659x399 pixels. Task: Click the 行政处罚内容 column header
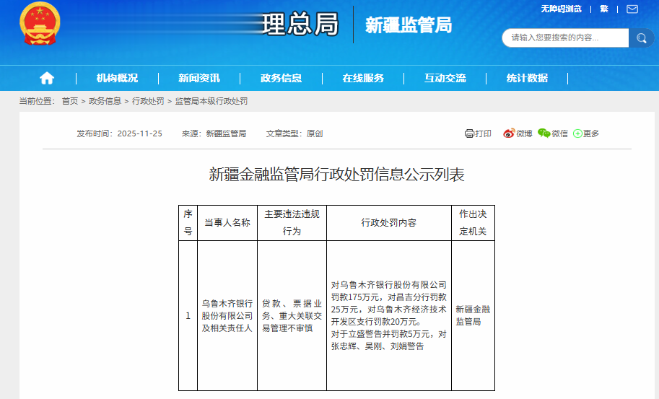[x=389, y=223]
